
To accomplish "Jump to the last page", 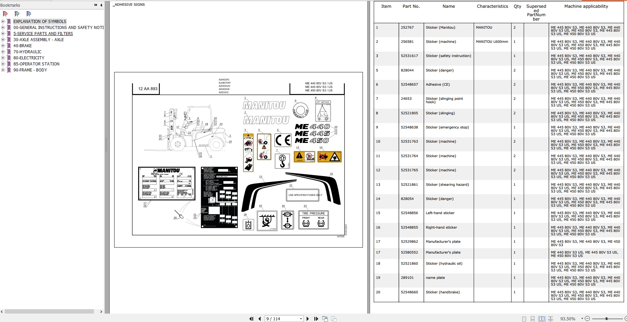I will (x=316, y=319).
